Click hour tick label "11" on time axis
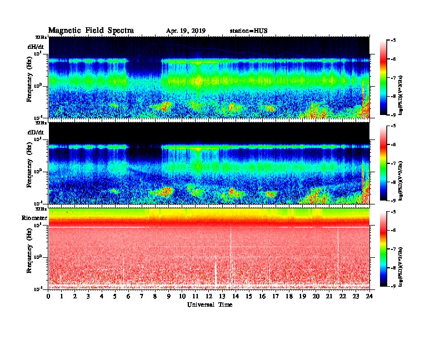 click(x=196, y=296)
